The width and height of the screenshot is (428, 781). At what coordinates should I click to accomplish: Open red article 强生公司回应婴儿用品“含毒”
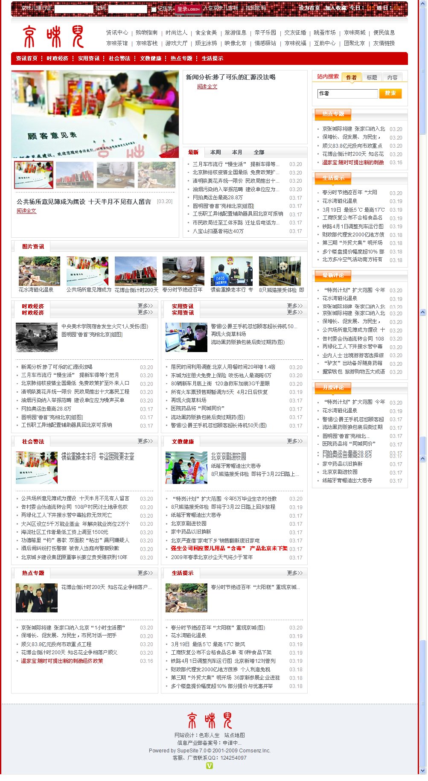(229, 549)
